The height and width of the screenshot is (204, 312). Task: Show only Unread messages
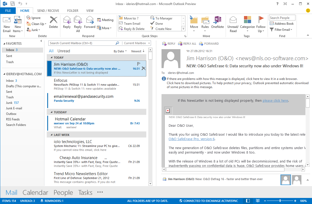[x=64, y=51]
